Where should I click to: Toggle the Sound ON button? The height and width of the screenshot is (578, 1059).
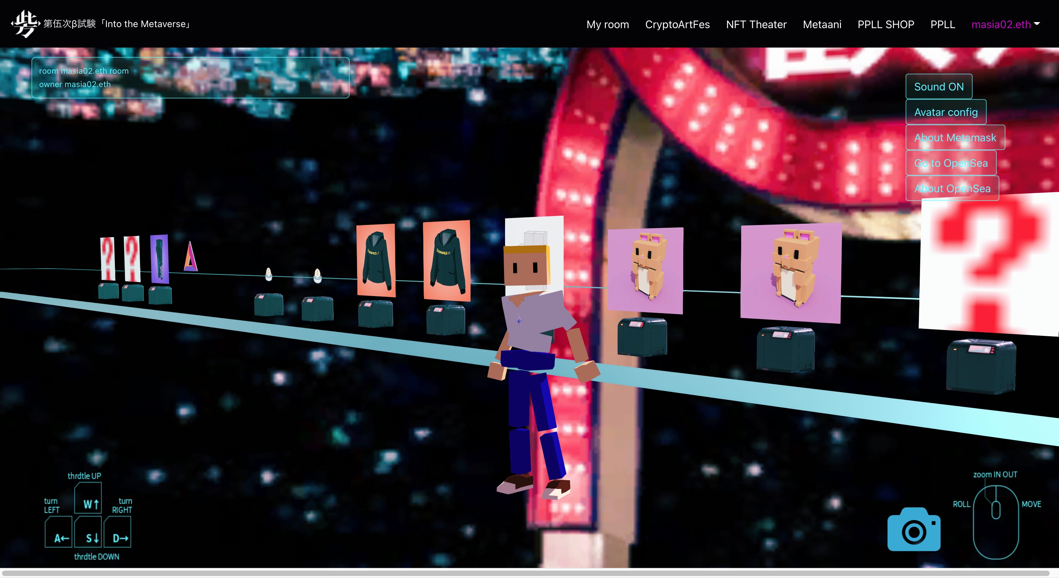(938, 87)
